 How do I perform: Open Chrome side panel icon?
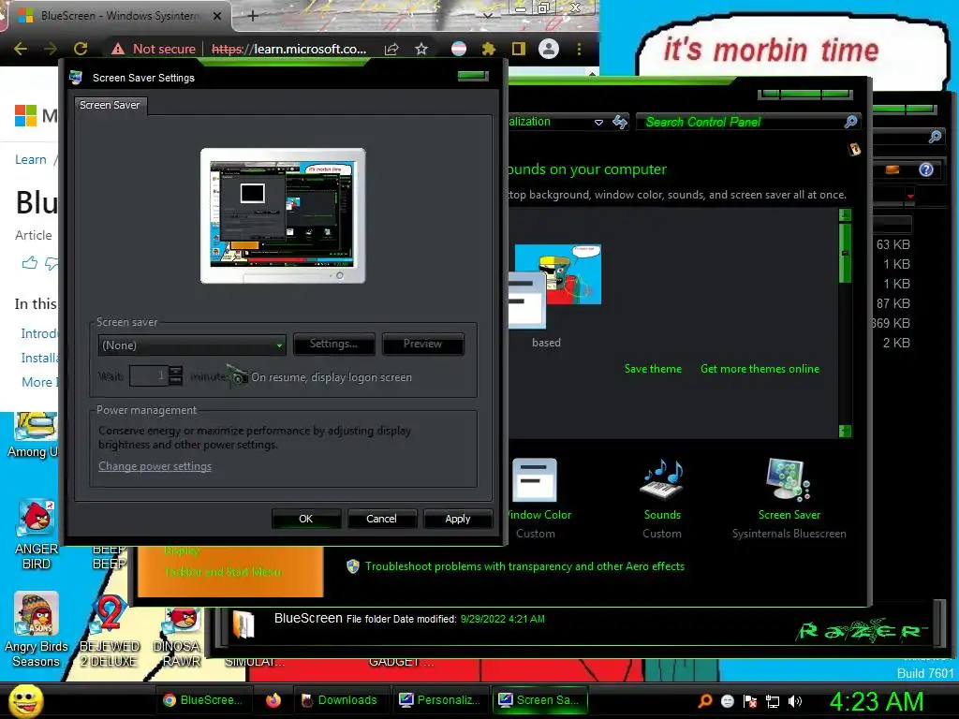[x=519, y=49]
